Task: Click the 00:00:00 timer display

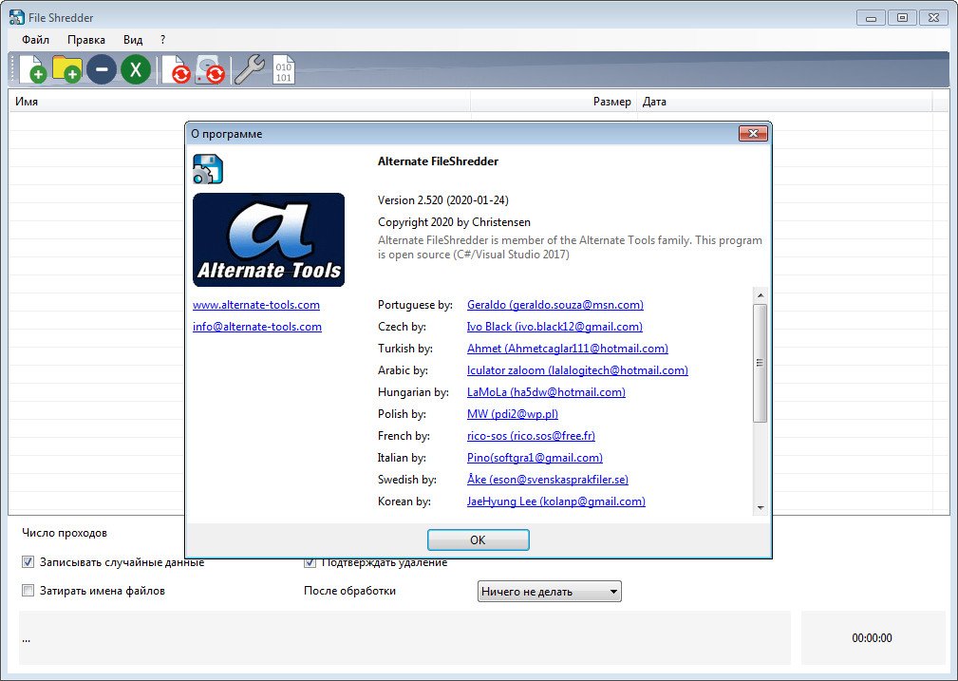Action: pyautogui.click(x=872, y=638)
